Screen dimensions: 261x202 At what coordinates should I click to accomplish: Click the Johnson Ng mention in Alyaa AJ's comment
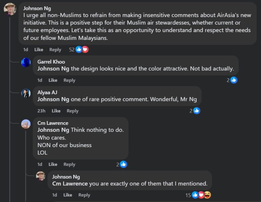pyautogui.click(x=53, y=99)
